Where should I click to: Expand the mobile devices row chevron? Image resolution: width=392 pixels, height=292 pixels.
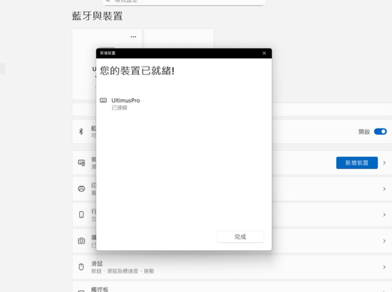[x=384, y=215]
